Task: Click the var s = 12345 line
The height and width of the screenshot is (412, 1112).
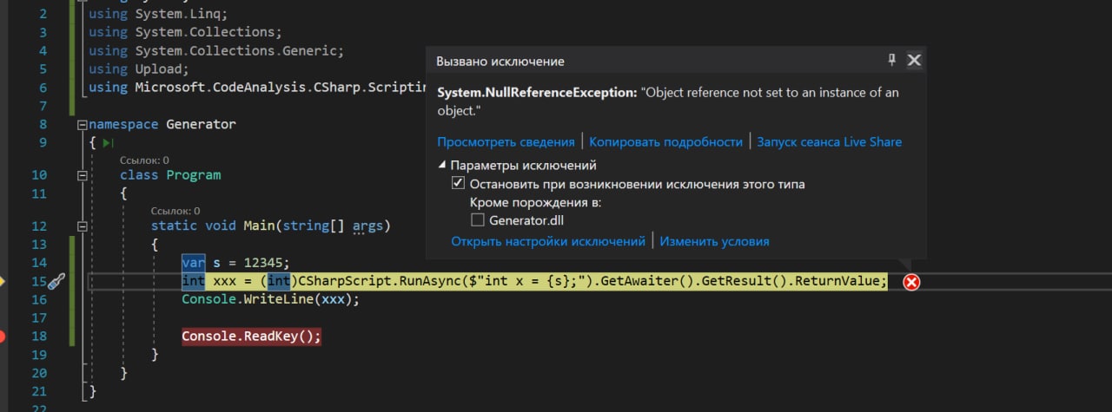Action: 235,262
